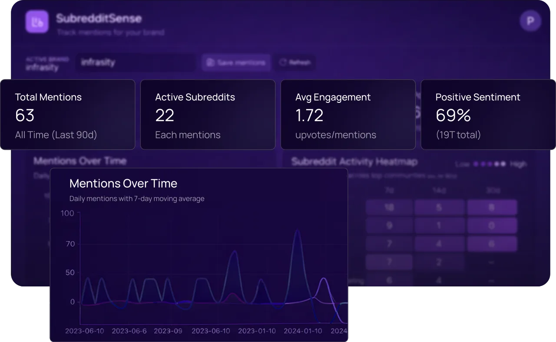The image size is (556, 342).
Task: Click the "(19T total)" caption
Action: click(458, 135)
